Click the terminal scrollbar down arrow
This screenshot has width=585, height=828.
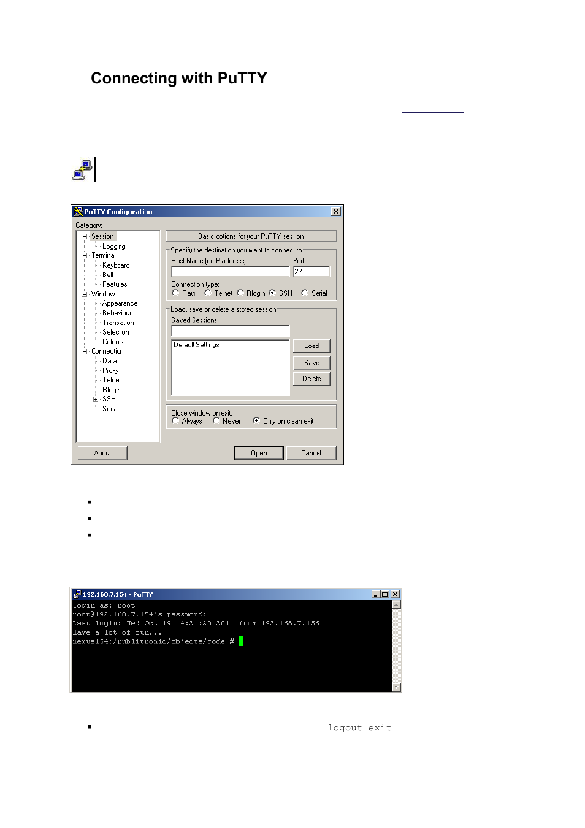(396, 687)
